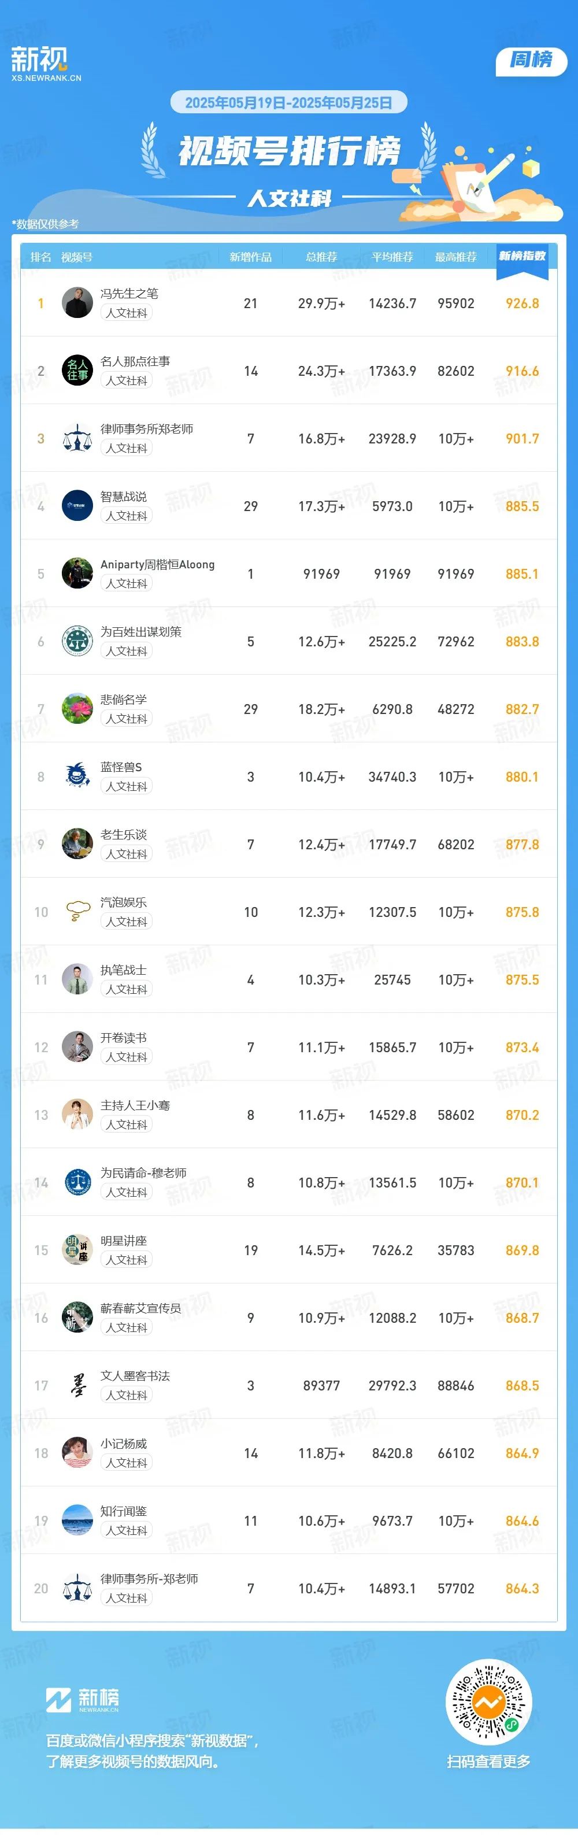
Task: Select the 周榜 weekly ranking tab
Action: coord(531,60)
